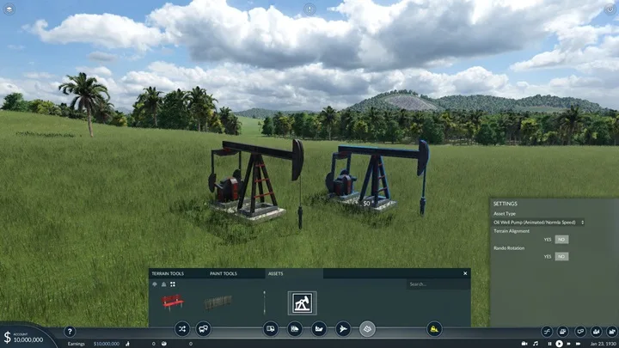
Task: Expand the layers menu at top left
Action: point(9,9)
